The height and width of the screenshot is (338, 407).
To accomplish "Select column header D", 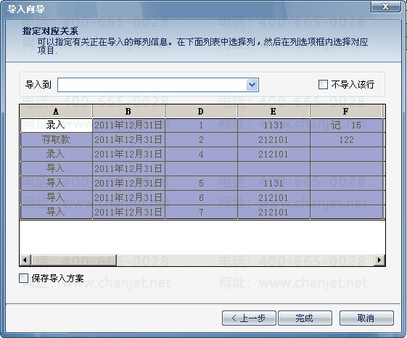I will [201, 112].
